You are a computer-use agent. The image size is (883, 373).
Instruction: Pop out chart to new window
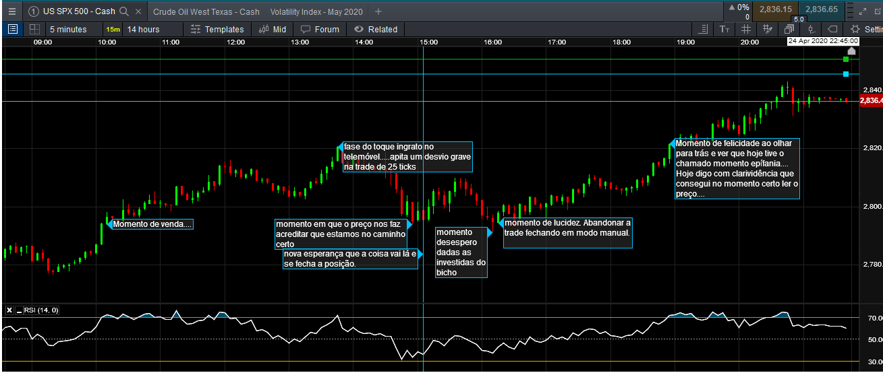[877, 11]
